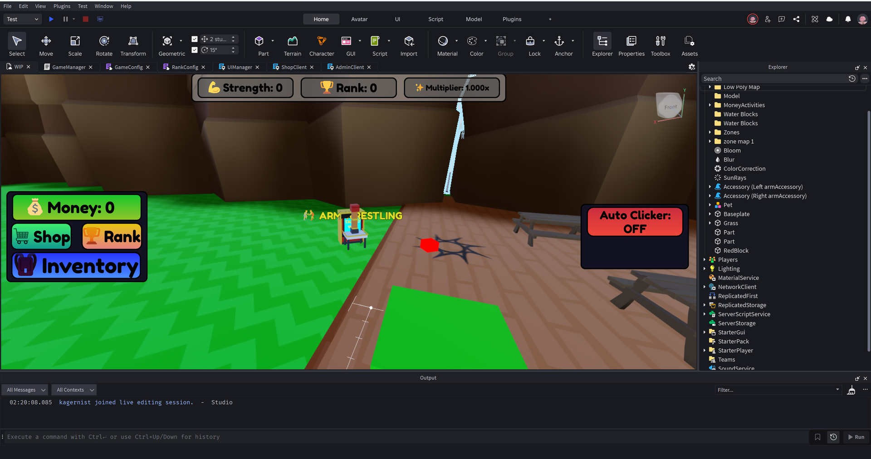Activate the Scale tool
Viewport: 871px width, 459px height.
(x=75, y=46)
